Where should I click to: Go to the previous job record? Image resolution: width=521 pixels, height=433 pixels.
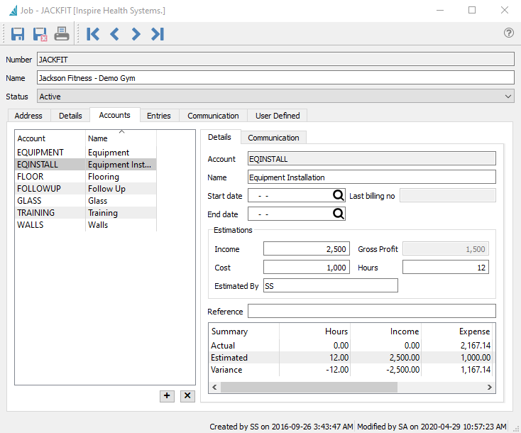(x=114, y=33)
